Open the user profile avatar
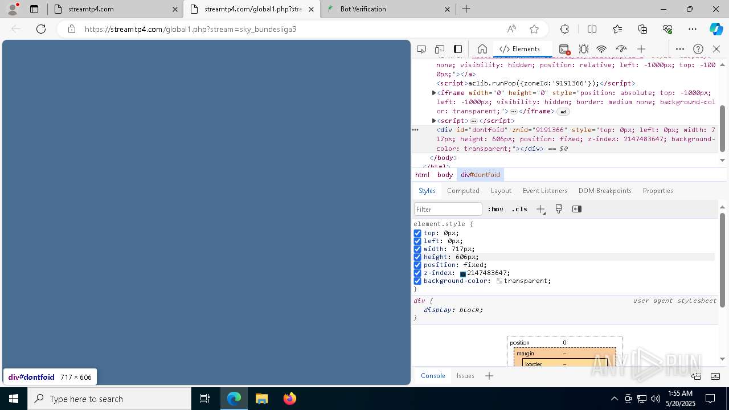The image size is (729, 410). pyautogui.click(x=13, y=9)
